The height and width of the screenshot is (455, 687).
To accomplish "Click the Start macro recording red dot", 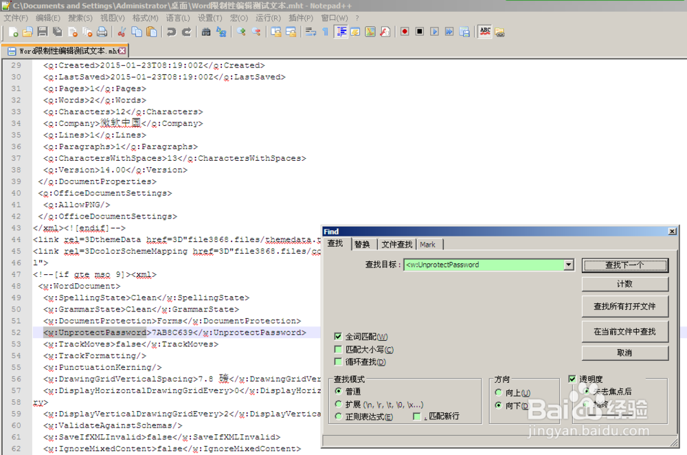I will tap(405, 32).
